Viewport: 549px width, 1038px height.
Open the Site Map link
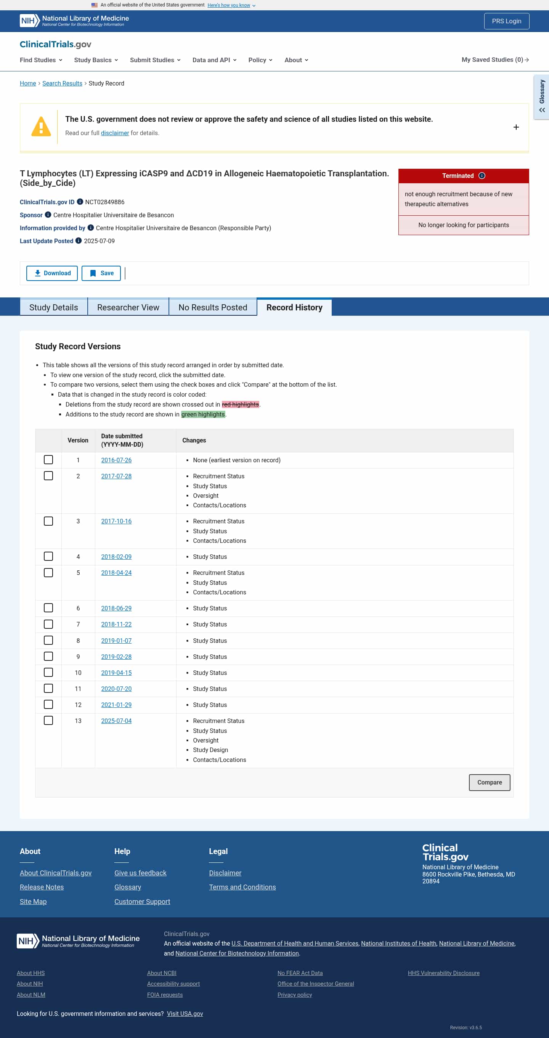[x=33, y=901]
